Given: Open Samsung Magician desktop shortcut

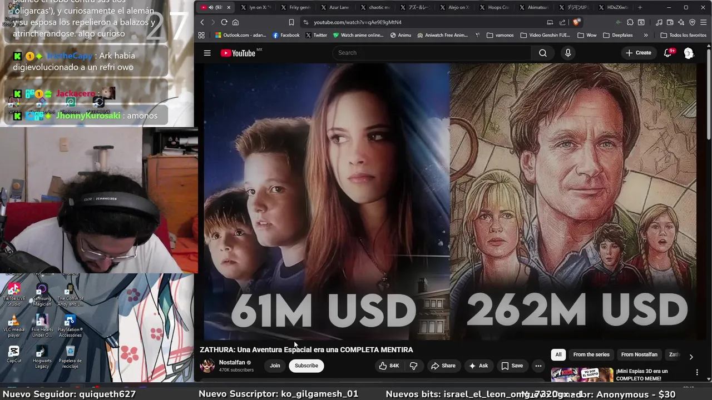Looking at the screenshot, I should tap(42, 295).
